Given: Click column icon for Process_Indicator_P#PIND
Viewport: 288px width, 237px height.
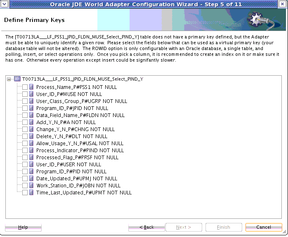Looking at the screenshot, I should point(31,150).
